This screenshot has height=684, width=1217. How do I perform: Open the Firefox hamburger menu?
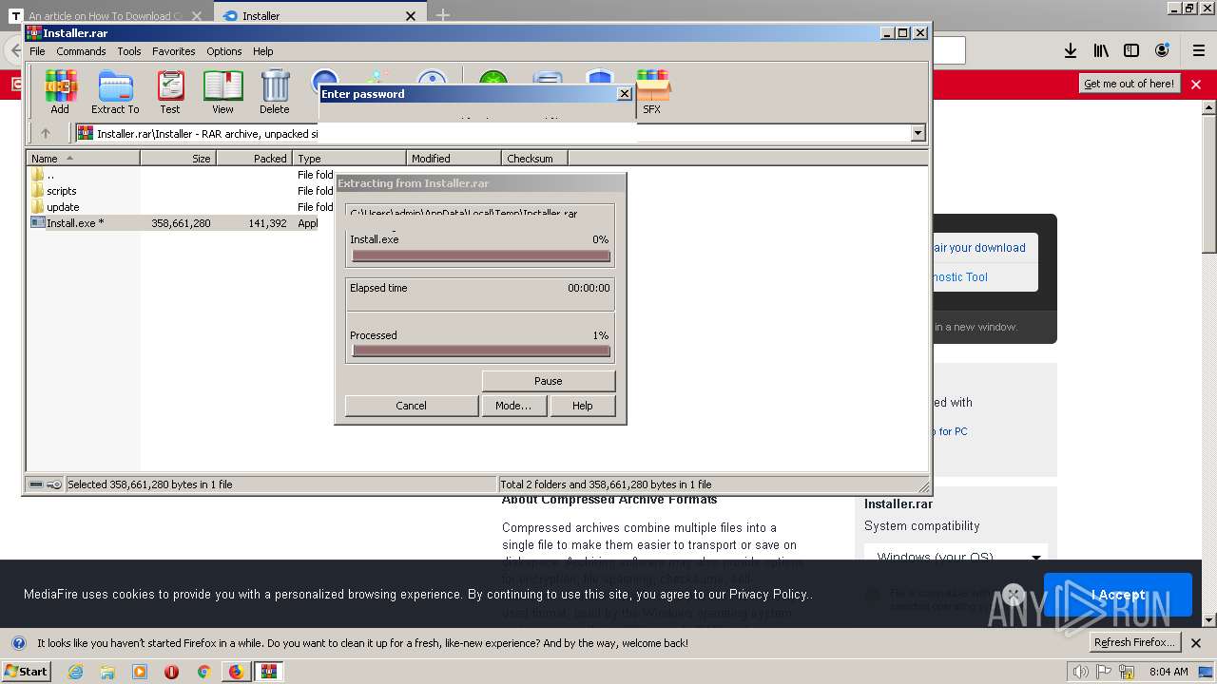(x=1198, y=50)
